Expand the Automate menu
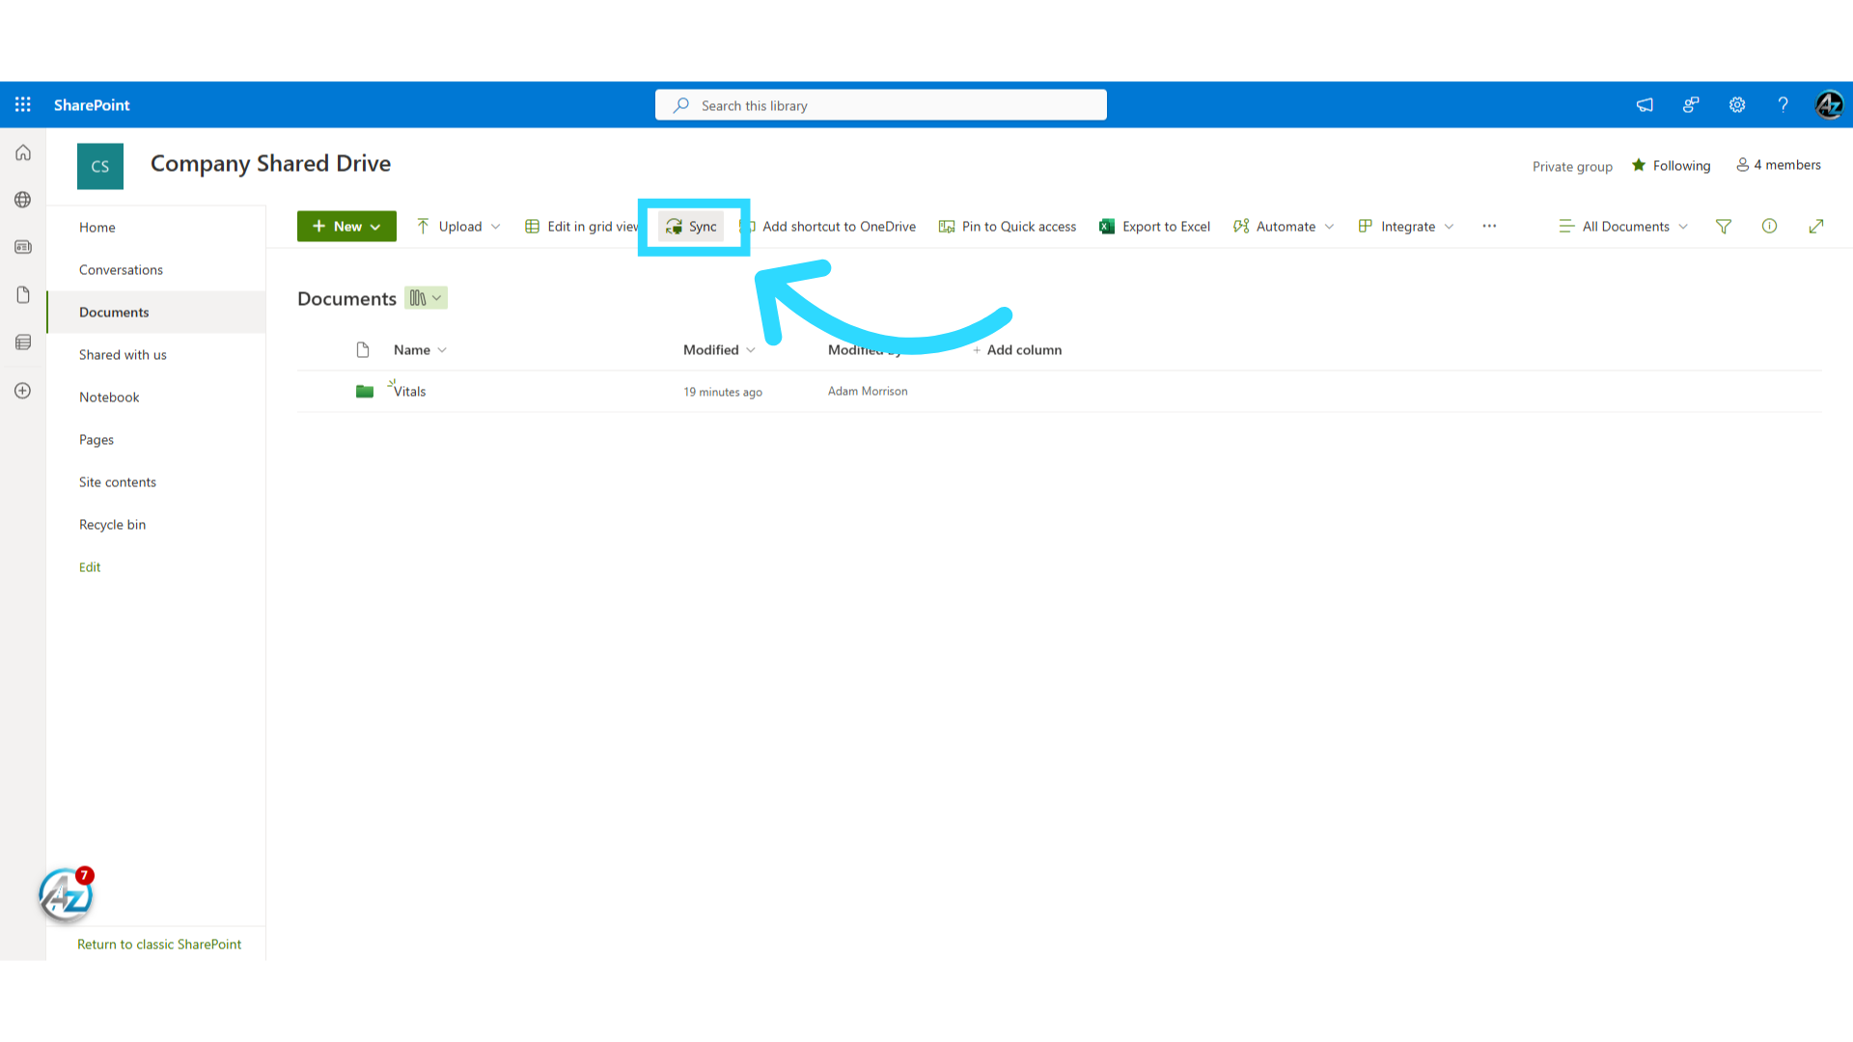The height and width of the screenshot is (1042, 1853). pyautogui.click(x=1284, y=227)
